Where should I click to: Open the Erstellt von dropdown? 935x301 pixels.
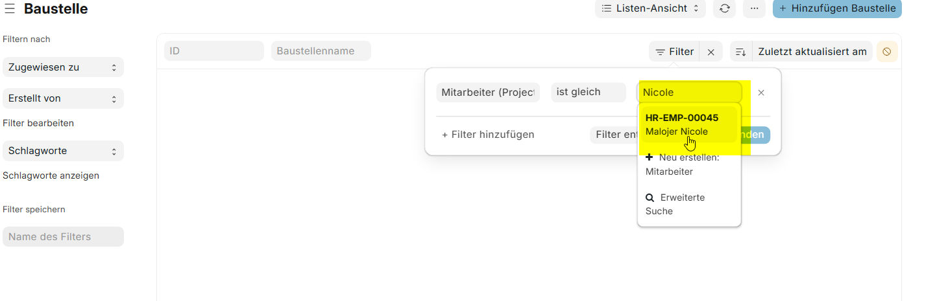(x=63, y=98)
